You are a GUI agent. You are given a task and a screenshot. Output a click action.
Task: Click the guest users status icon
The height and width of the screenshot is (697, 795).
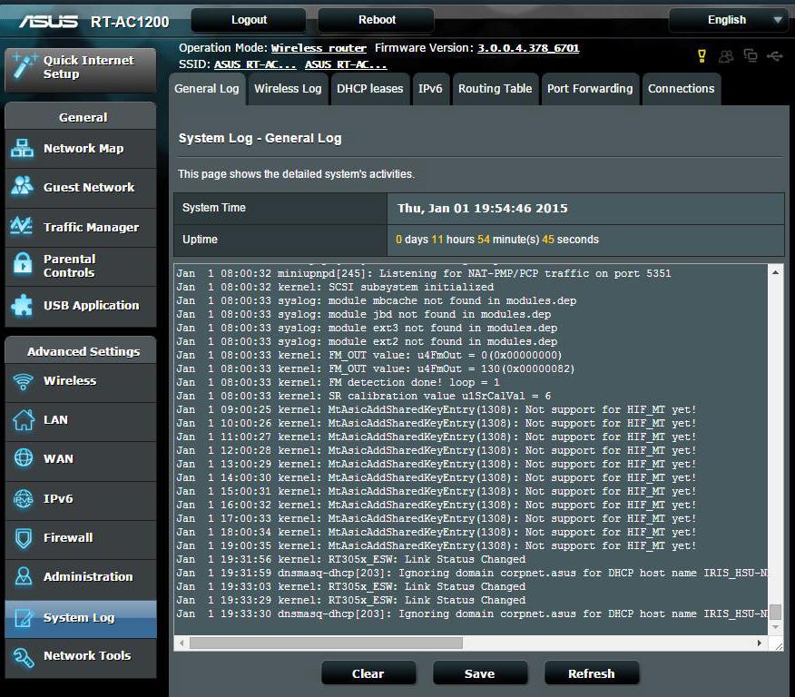coord(726,56)
